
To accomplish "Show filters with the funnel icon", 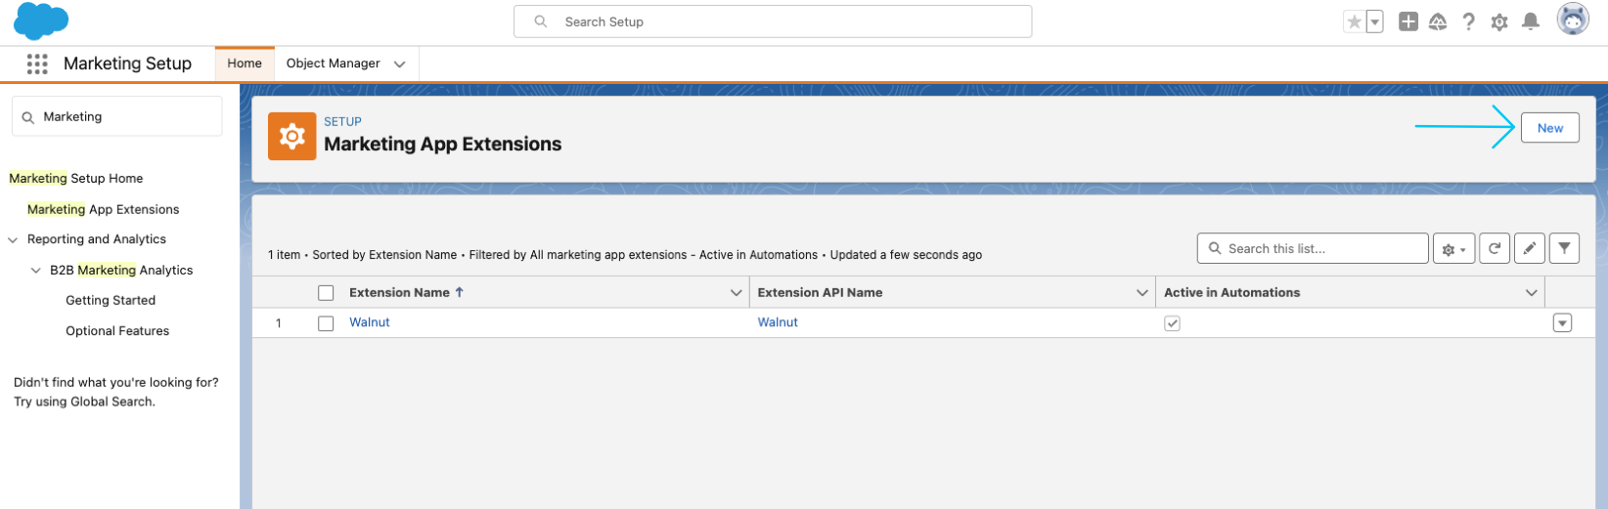I will (x=1565, y=249).
